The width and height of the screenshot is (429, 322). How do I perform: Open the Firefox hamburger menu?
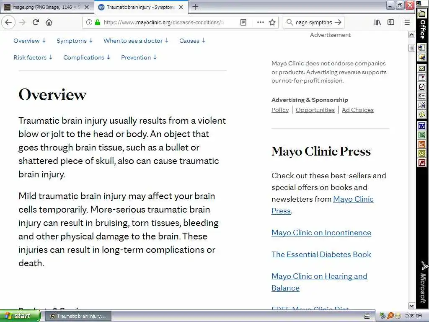(407, 22)
